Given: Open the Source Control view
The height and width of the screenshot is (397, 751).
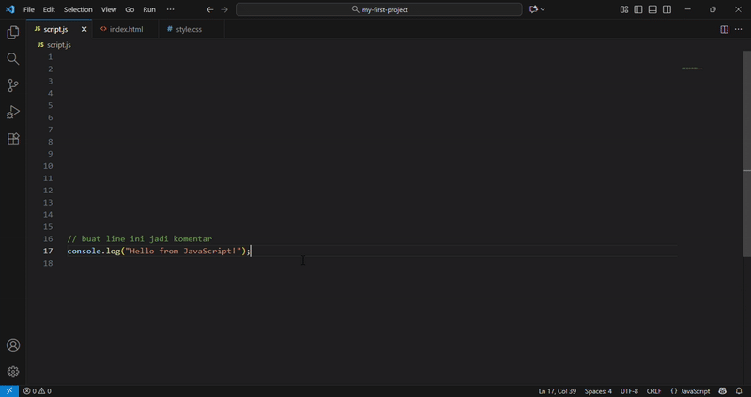Looking at the screenshot, I should coord(13,85).
